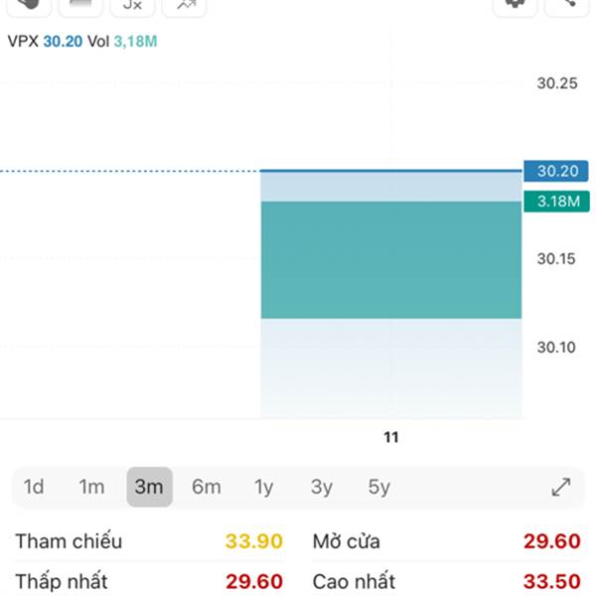Expand chart to fullscreen
Image resolution: width=596 pixels, height=596 pixels.
[x=561, y=487]
